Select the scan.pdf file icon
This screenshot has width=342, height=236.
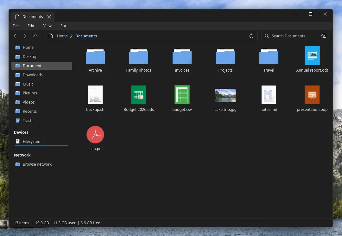point(95,135)
